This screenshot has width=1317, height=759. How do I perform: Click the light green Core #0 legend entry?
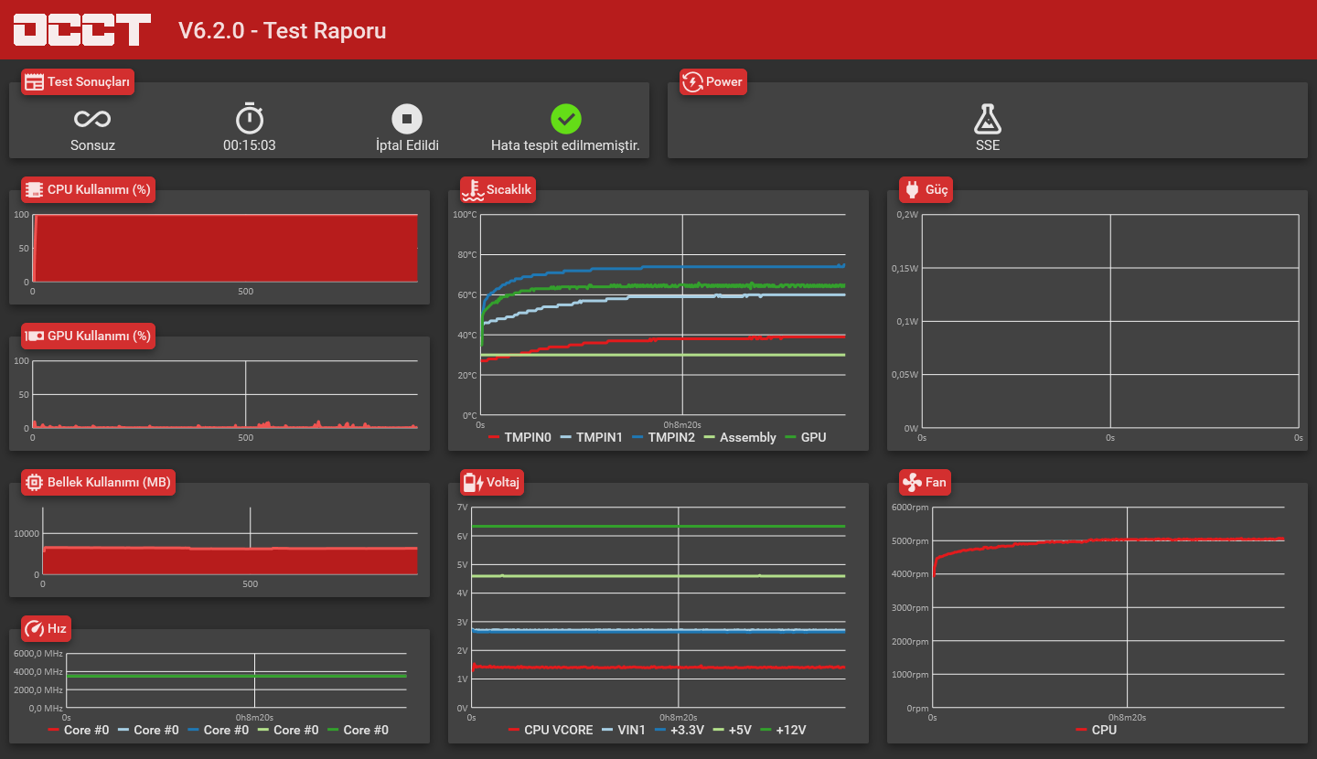coord(288,731)
